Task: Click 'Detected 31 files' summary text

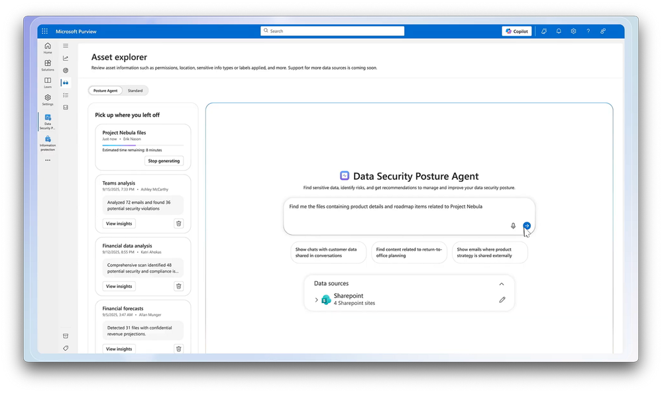Action: point(140,331)
